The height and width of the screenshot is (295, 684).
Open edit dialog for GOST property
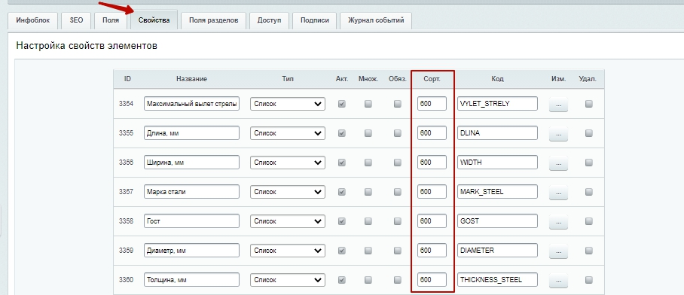558,222
